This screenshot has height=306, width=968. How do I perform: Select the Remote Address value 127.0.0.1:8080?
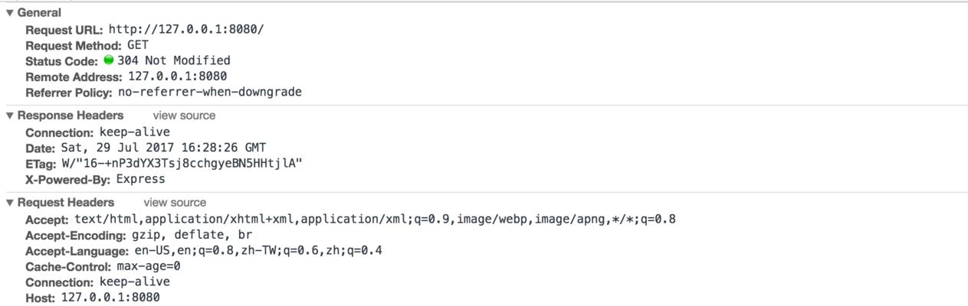177,76
